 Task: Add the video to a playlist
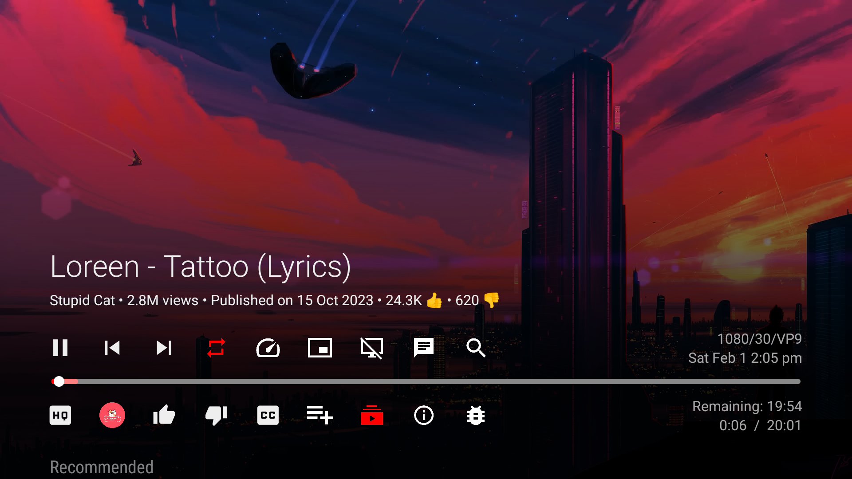coord(320,416)
